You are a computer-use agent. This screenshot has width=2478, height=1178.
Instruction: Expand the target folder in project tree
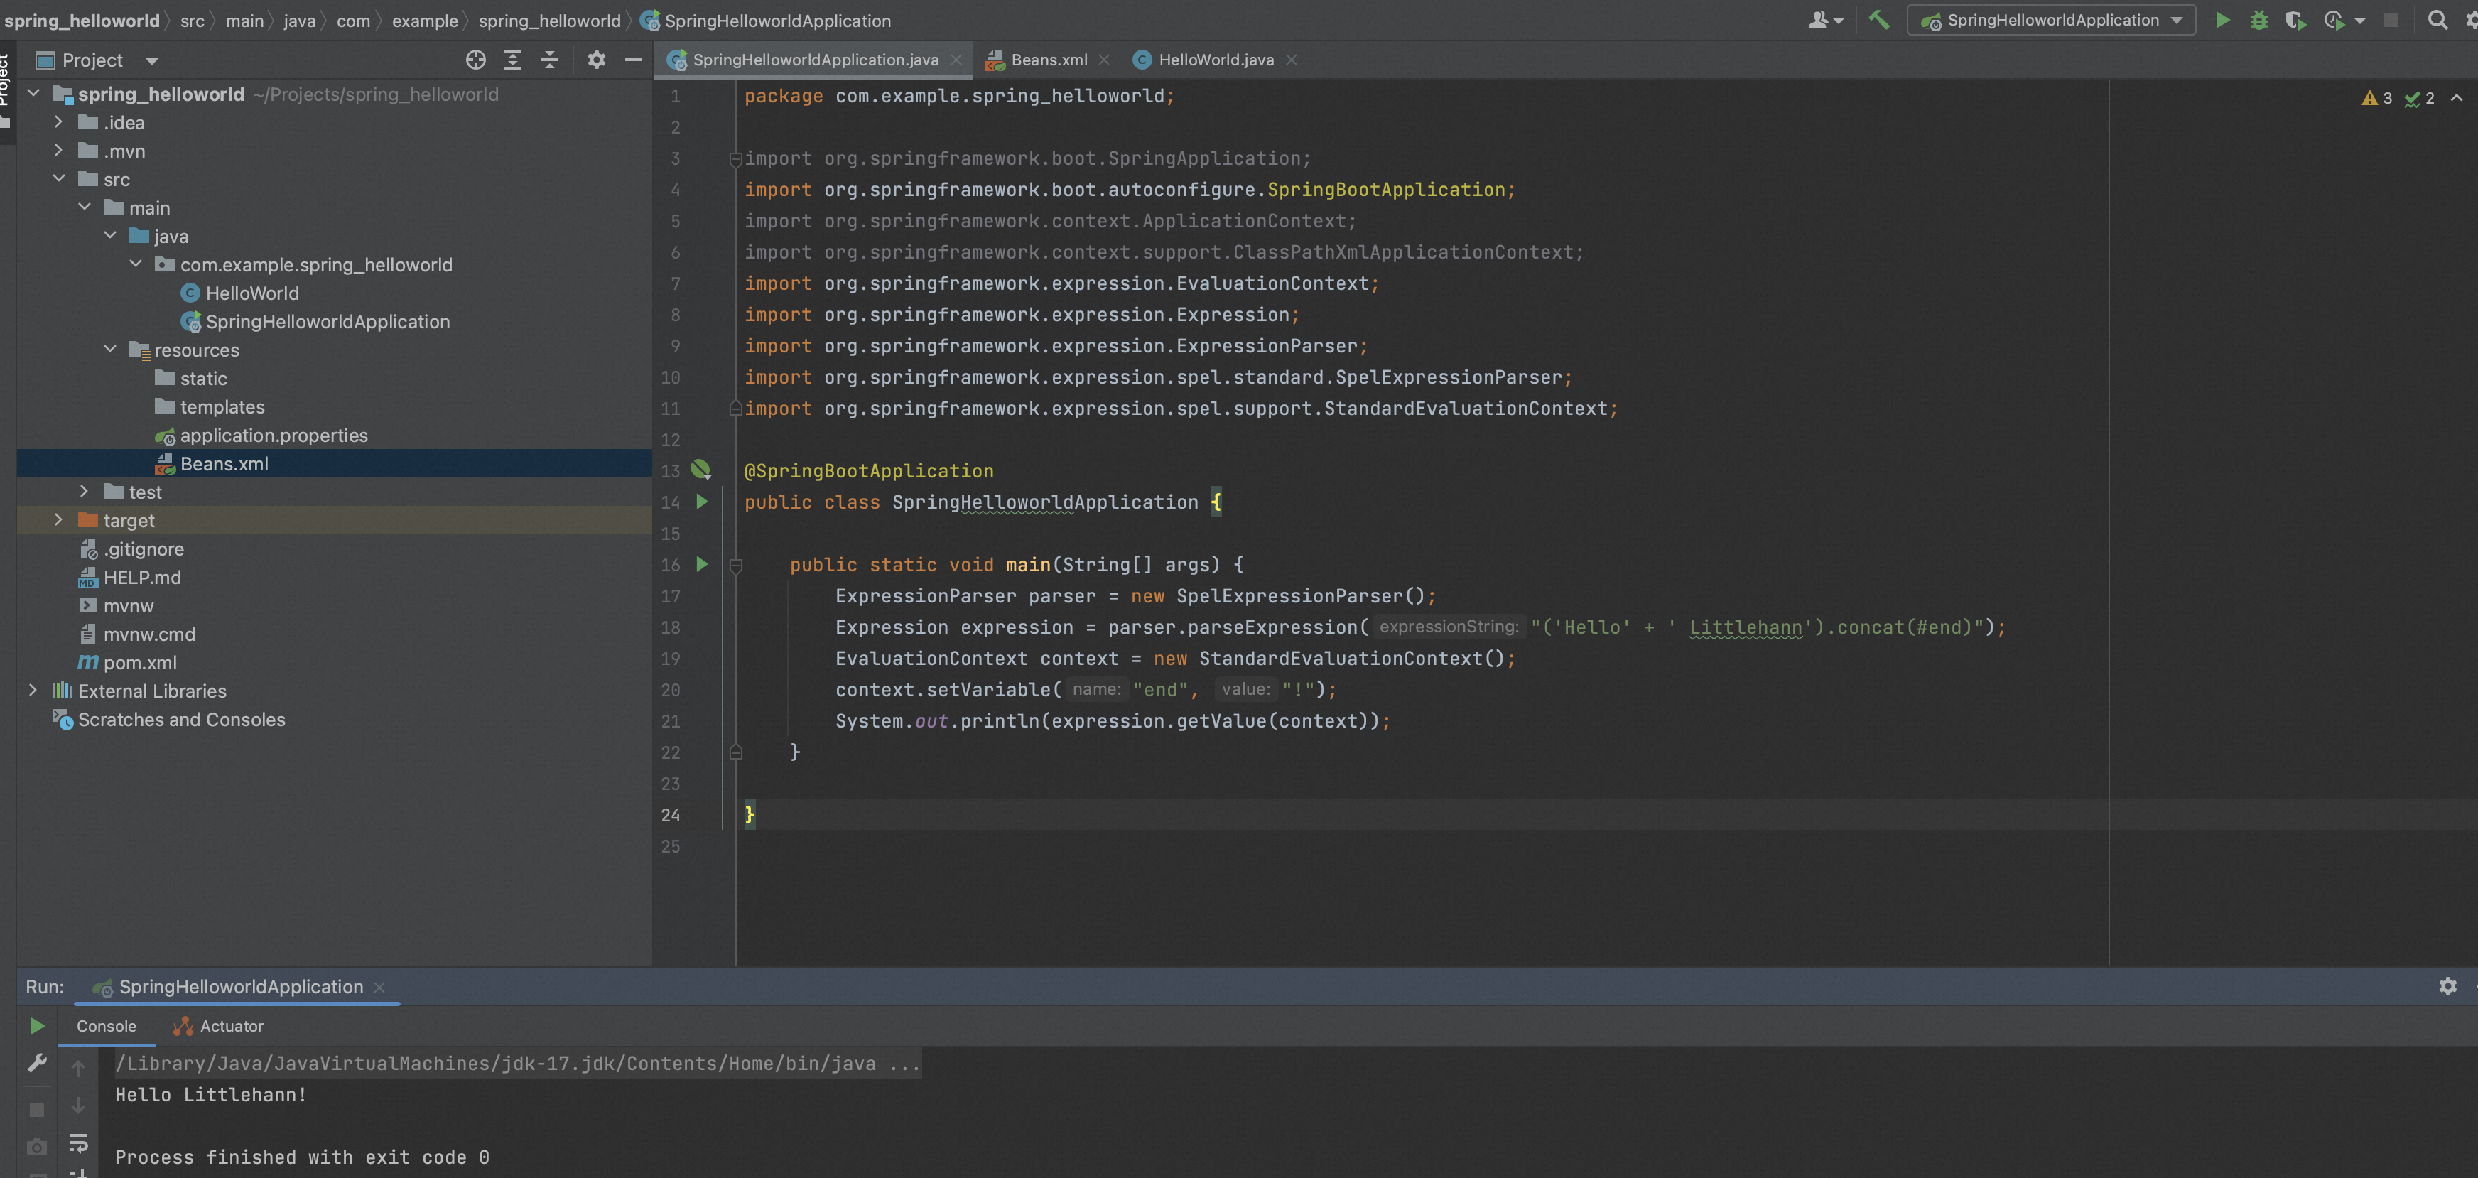click(57, 520)
